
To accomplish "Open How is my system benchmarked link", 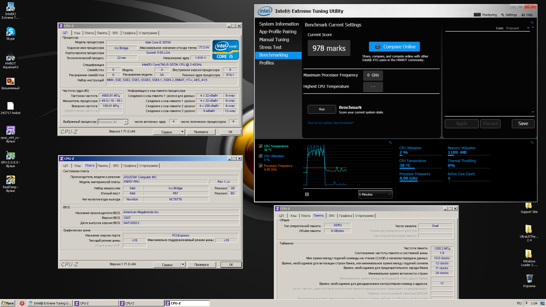I will pos(330,123).
